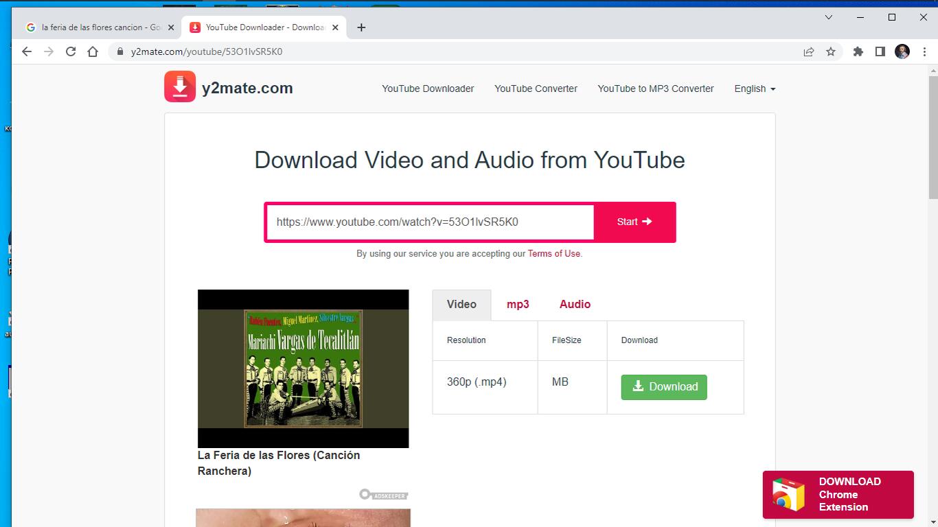Click the y2mate logo icon
This screenshot has width=938, height=527.
[180, 87]
